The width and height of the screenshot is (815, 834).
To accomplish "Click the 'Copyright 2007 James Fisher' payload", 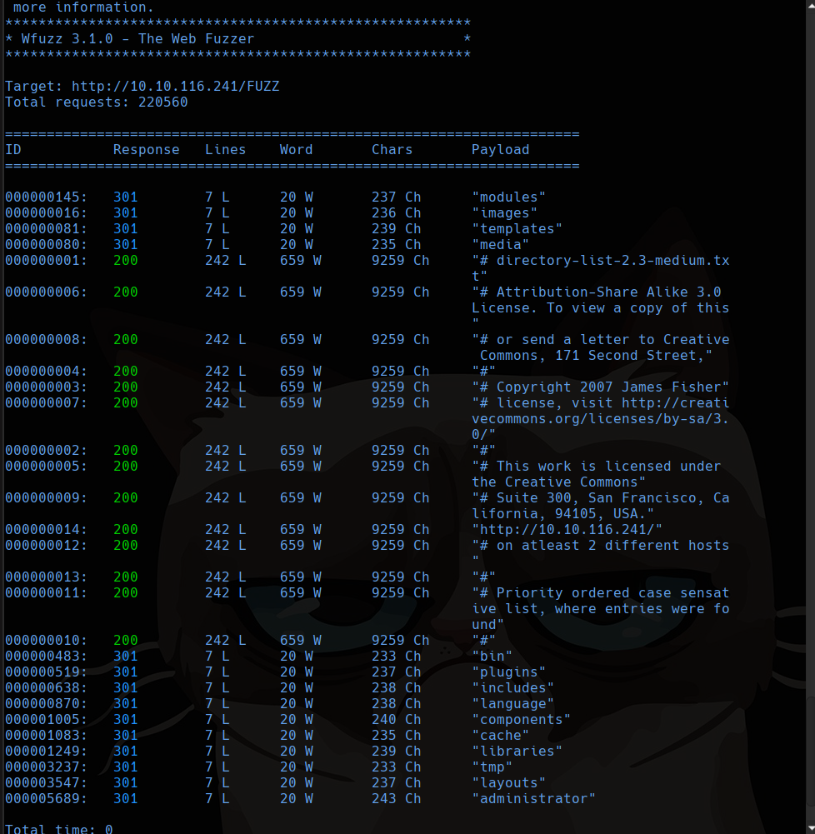I will point(600,387).
